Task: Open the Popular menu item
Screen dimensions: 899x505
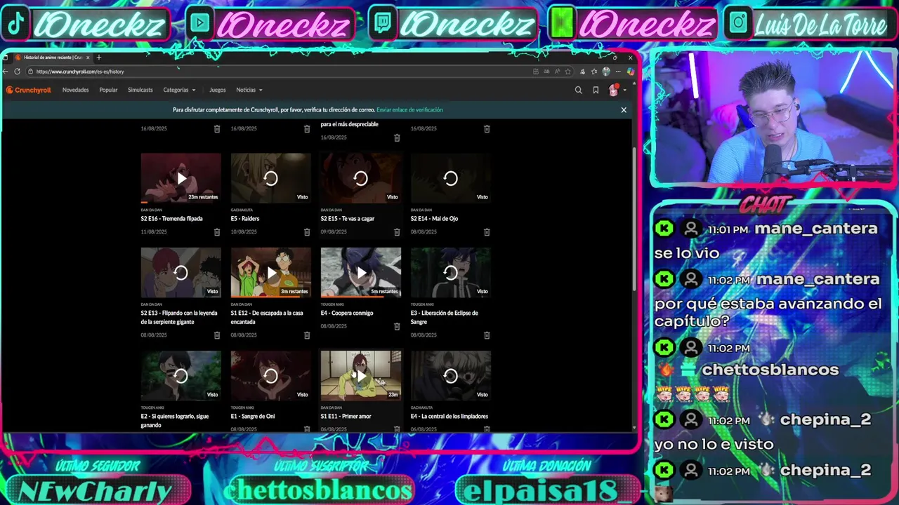Action: tap(108, 90)
